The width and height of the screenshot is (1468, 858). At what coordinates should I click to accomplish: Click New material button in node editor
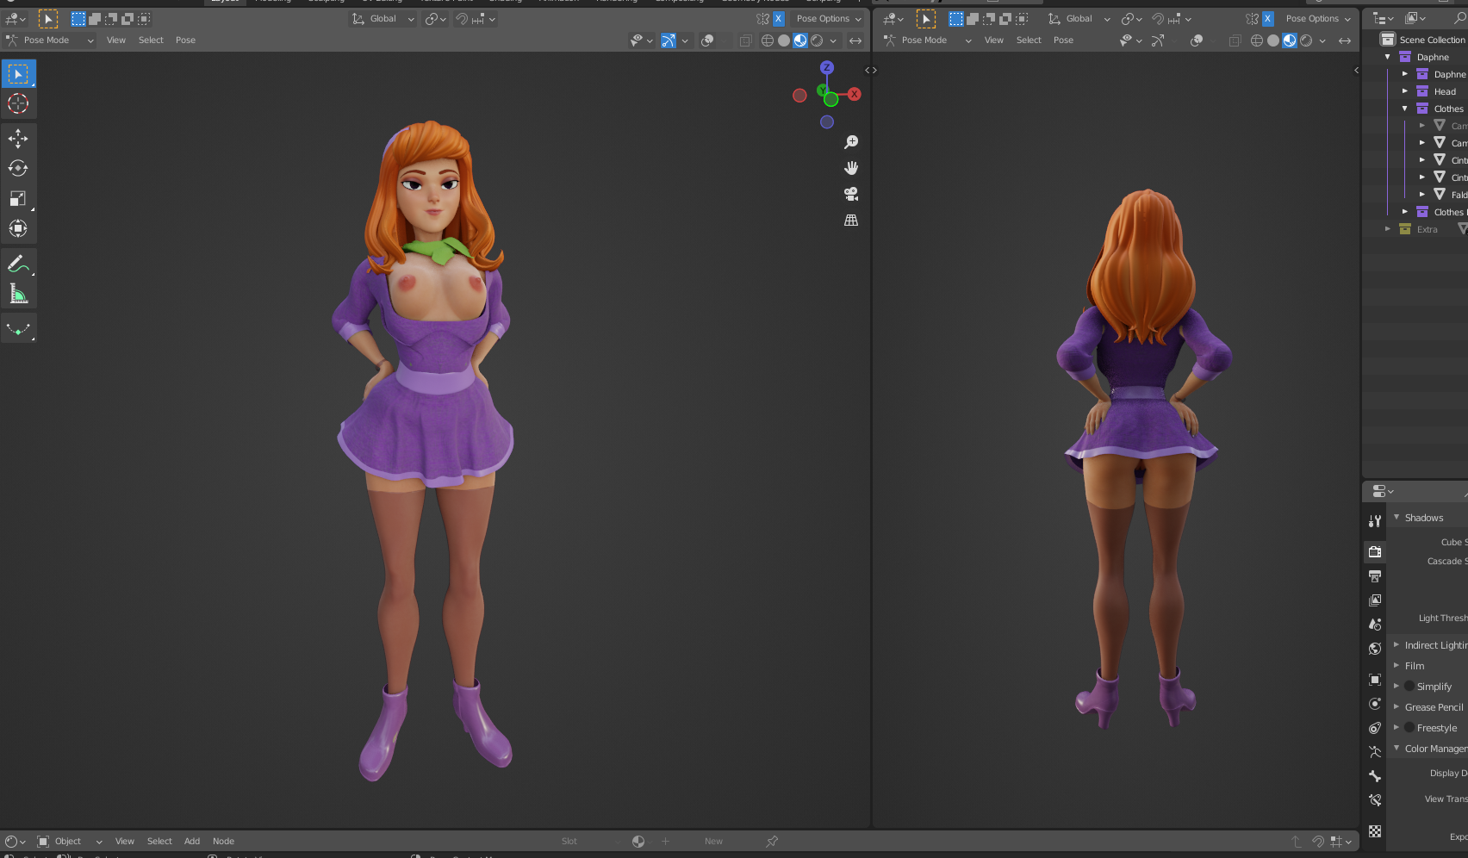[713, 842]
